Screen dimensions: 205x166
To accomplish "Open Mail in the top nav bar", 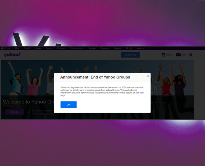I will coord(17,48).
